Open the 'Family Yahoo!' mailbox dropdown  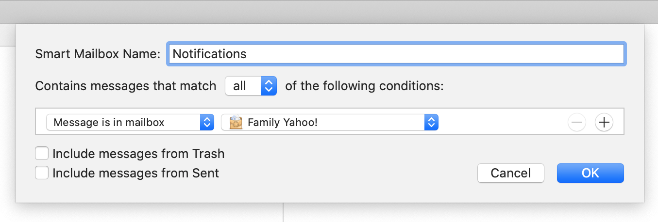tap(330, 122)
